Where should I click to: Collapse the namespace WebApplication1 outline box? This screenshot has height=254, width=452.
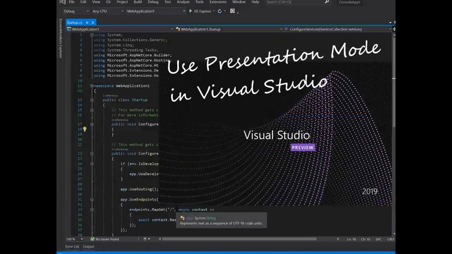click(92, 86)
